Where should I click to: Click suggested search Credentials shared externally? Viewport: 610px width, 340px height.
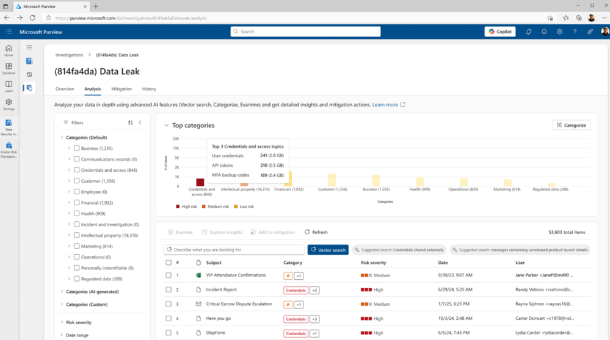coord(399,250)
